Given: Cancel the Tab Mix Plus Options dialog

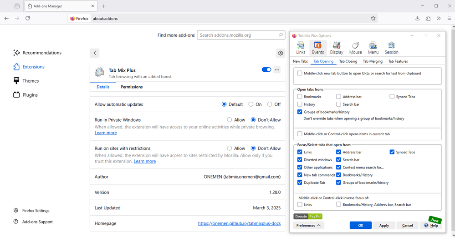Looking at the screenshot, I should (408, 226).
